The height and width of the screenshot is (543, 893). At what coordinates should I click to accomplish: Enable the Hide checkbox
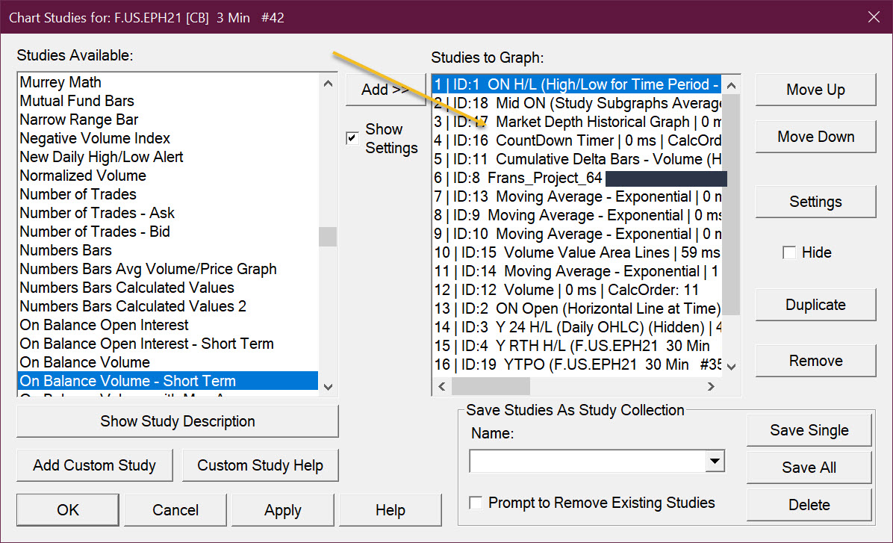tap(789, 252)
